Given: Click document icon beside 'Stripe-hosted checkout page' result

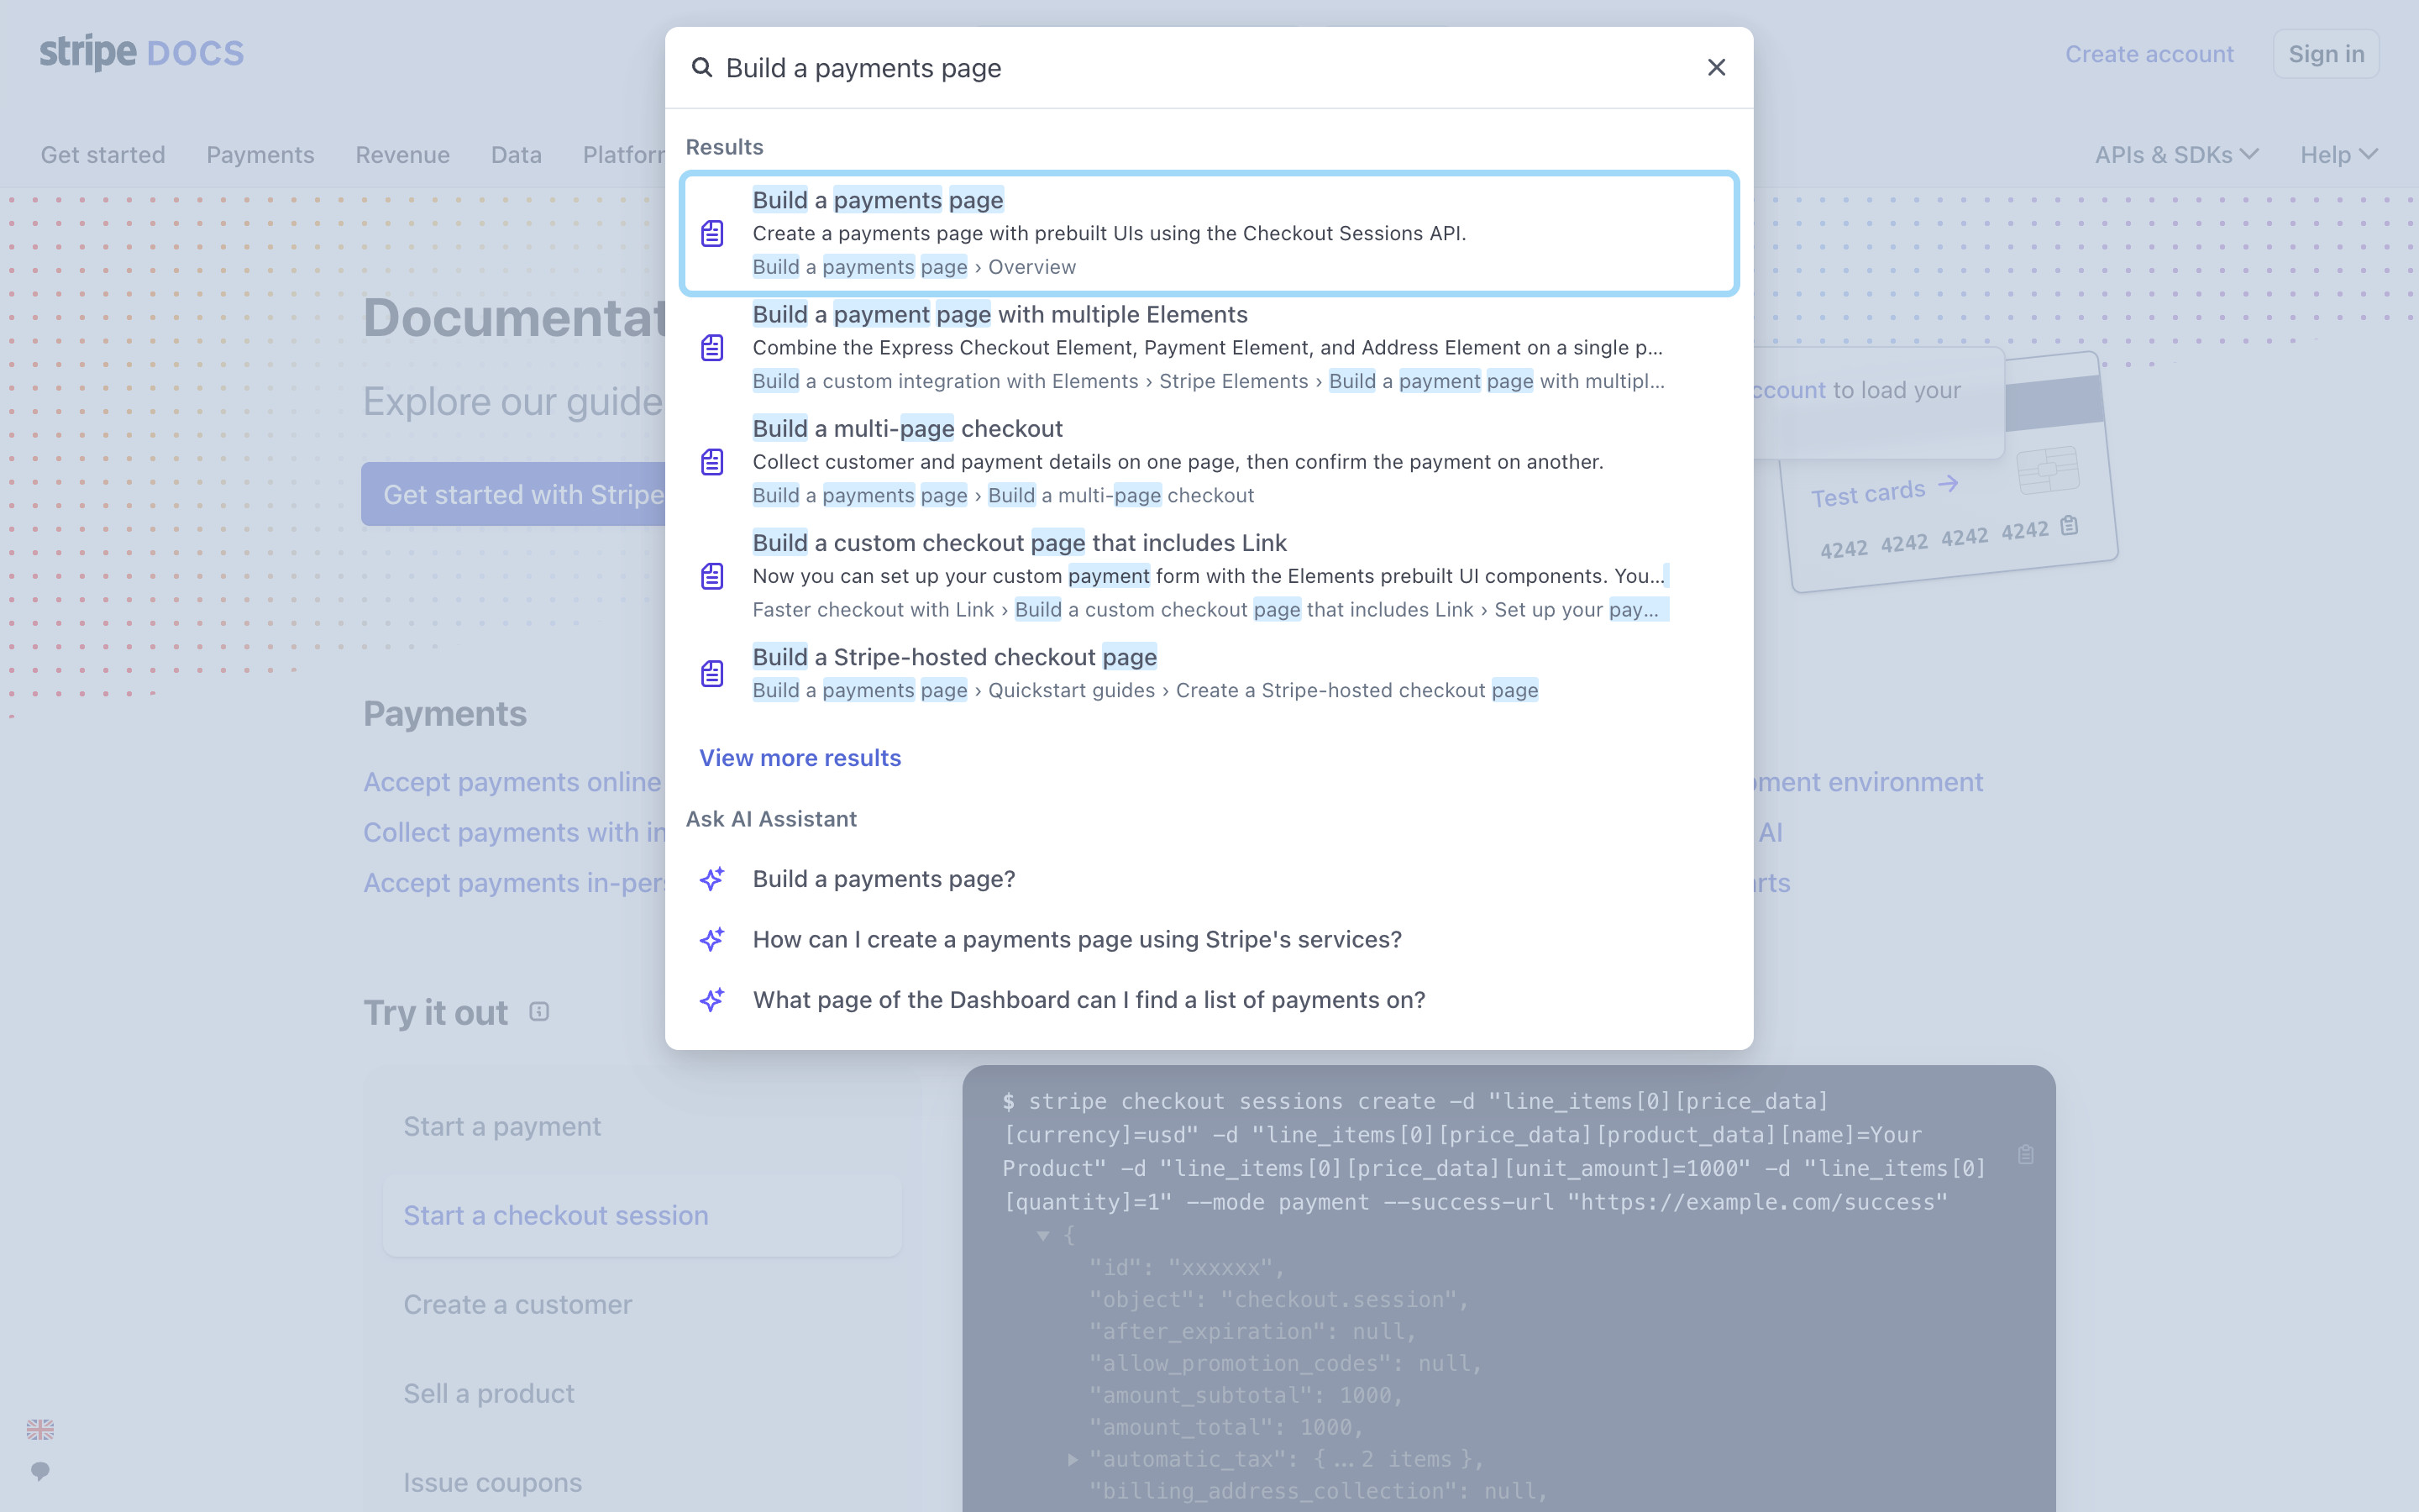Looking at the screenshot, I should tap(711, 673).
